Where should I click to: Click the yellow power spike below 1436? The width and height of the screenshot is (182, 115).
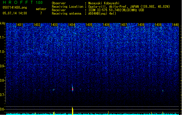(109, 113)
